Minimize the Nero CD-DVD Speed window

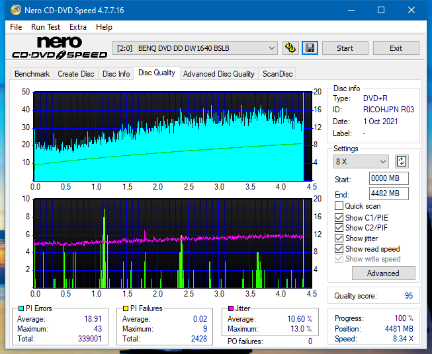point(351,10)
